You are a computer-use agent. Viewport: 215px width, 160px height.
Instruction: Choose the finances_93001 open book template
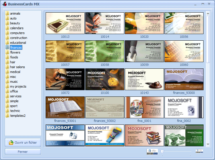pyautogui.click(x=65, y=107)
